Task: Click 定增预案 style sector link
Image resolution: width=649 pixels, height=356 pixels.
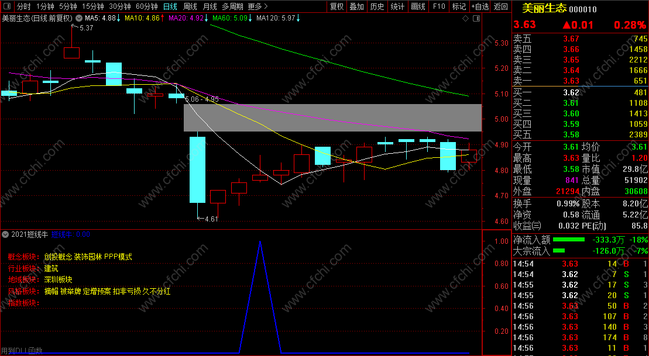Action: click(x=97, y=292)
